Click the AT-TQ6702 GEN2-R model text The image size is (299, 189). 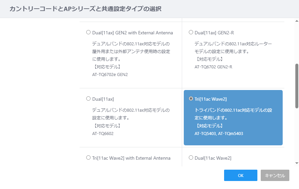pos(213,67)
